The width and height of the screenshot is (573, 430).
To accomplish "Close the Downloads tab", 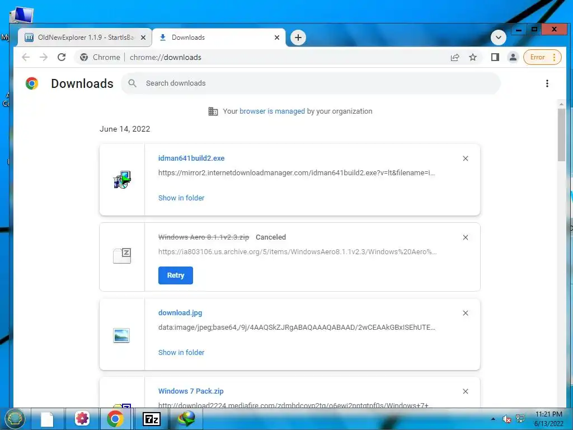I will tap(276, 38).
